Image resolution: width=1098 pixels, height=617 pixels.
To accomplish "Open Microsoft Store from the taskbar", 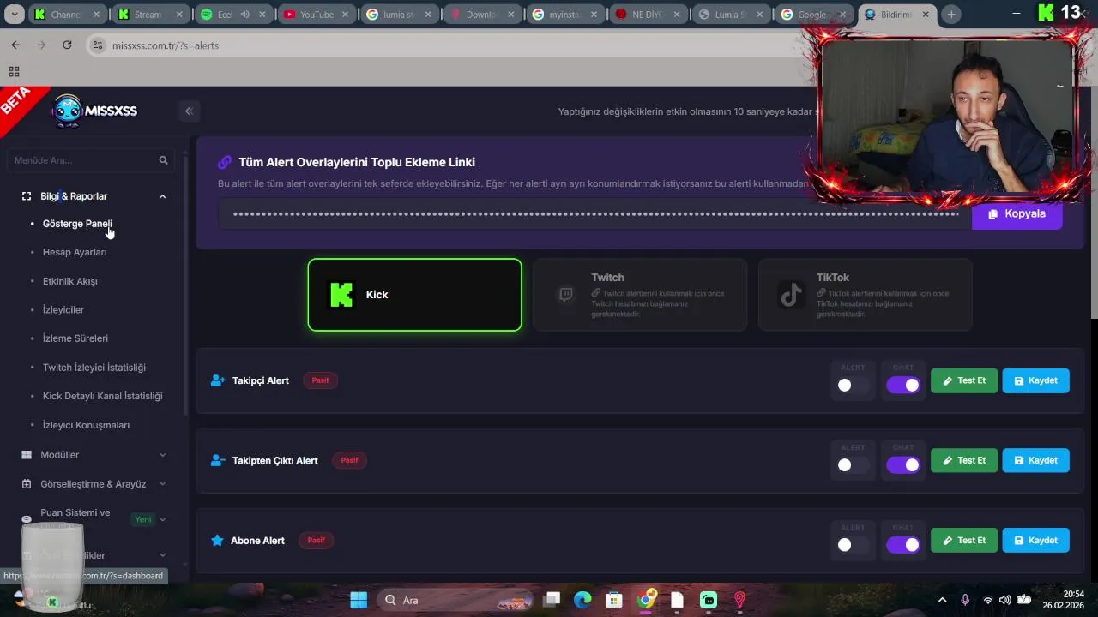I will [613, 600].
